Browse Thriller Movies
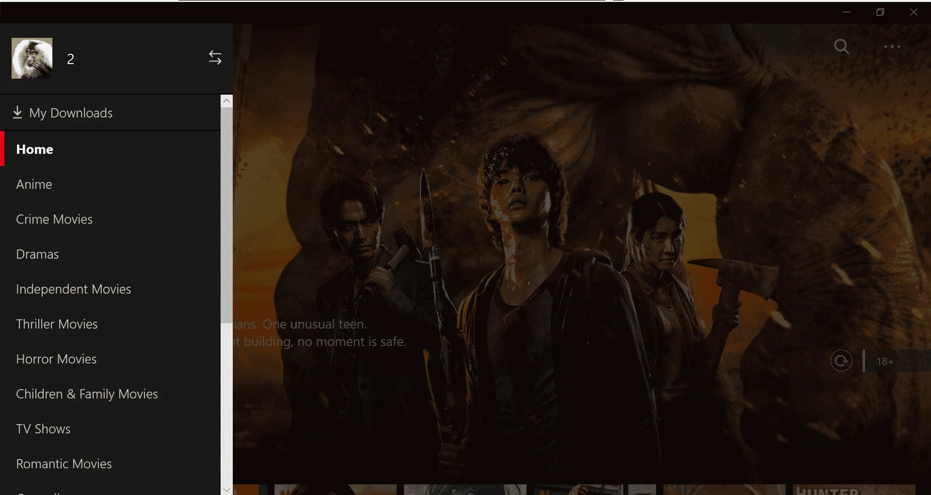 [111, 324]
